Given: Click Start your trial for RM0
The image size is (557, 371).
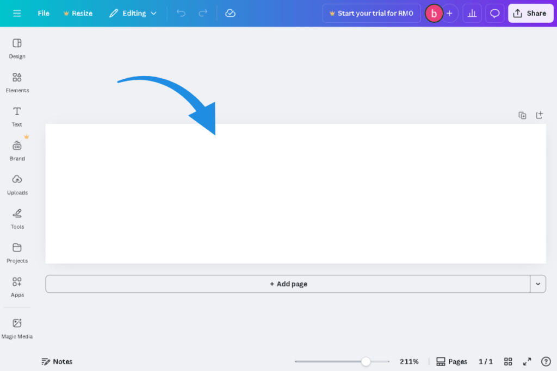Looking at the screenshot, I should point(372,13).
